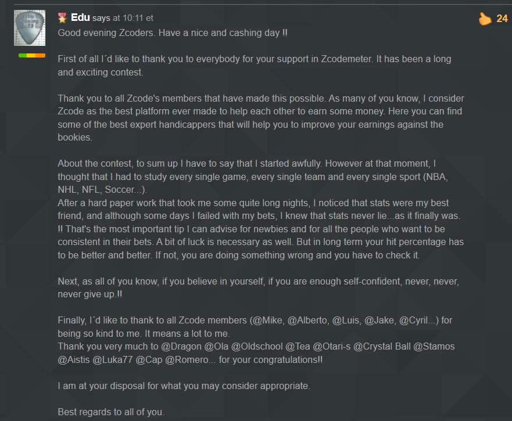Image resolution: width=512 pixels, height=421 pixels.
Task: Open the Edu username link
Action: coord(80,17)
